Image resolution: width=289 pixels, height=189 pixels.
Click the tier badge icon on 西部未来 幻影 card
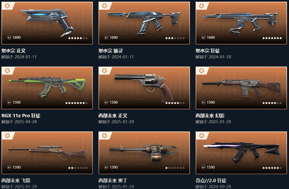pos(202,71)
